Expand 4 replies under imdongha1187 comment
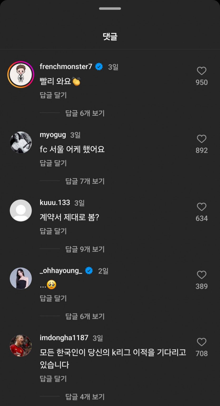220x406 pixels. pos(85,397)
